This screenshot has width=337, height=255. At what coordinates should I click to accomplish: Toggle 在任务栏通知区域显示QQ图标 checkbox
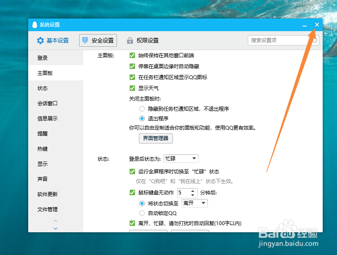tap(133, 77)
